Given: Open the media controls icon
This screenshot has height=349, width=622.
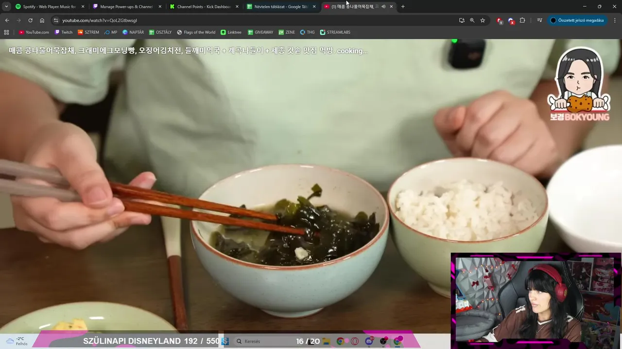Looking at the screenshot, I should [539, 20].
